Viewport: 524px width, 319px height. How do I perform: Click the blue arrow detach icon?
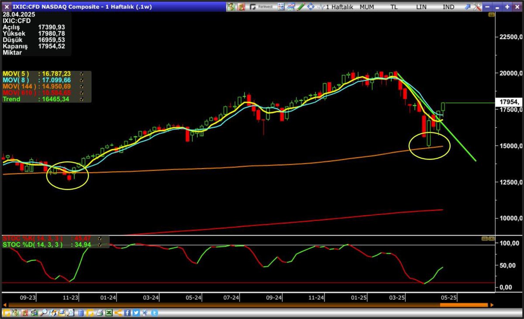tap(467, 7)
